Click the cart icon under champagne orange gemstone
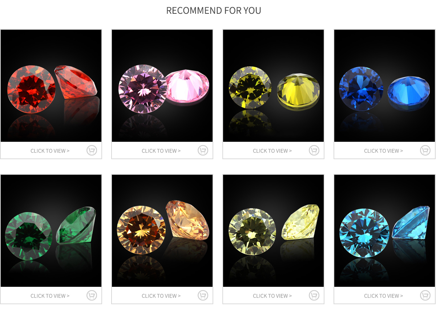Image resolution: width=436 pixels, height=314 pixels. (x=203, y=296)
